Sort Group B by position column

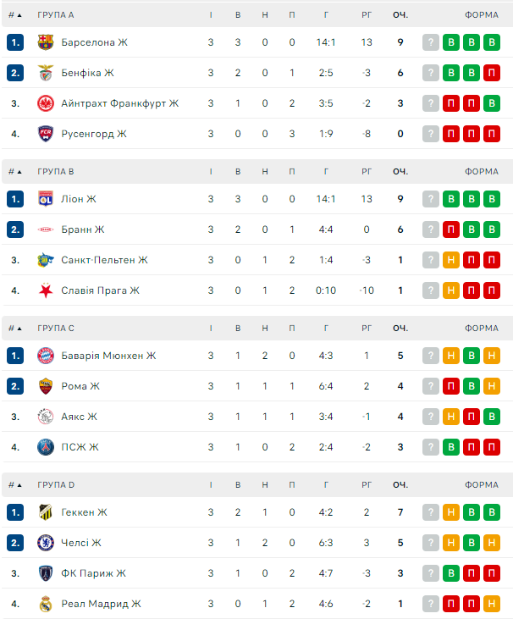pos(15,172)
